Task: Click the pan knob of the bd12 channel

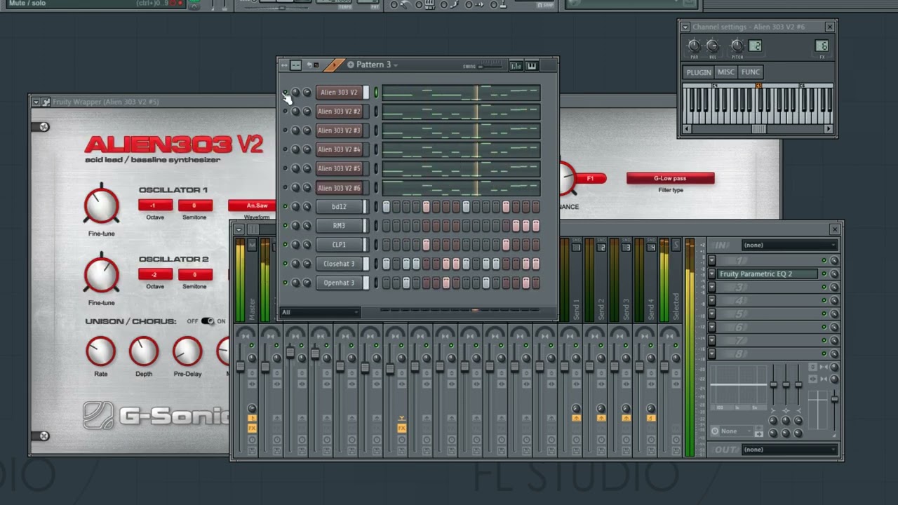Action: 295,207
